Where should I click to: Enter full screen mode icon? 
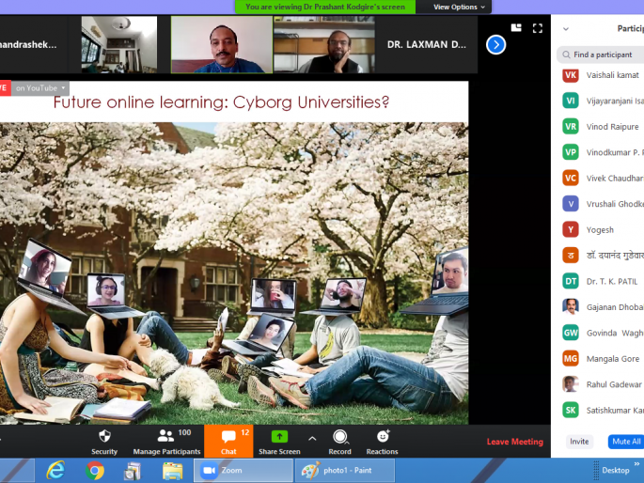(538, 28)
